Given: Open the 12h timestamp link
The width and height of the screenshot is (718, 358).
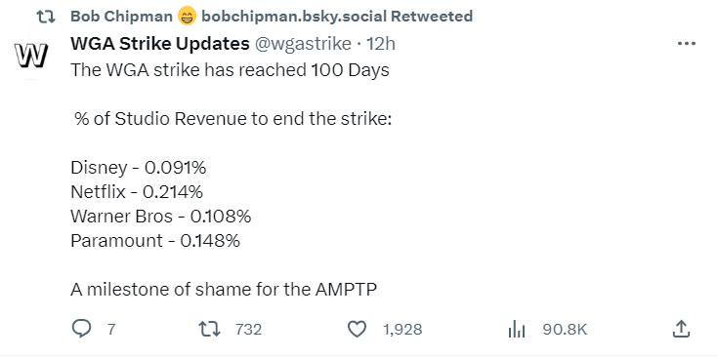Looking at the screenshot, I should pos(381,44).
